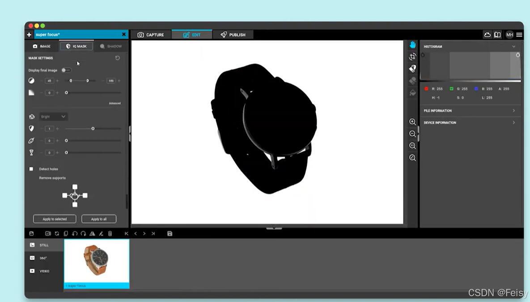Click the shield row slider handle
530x302 pixels.
pos(93,129)
